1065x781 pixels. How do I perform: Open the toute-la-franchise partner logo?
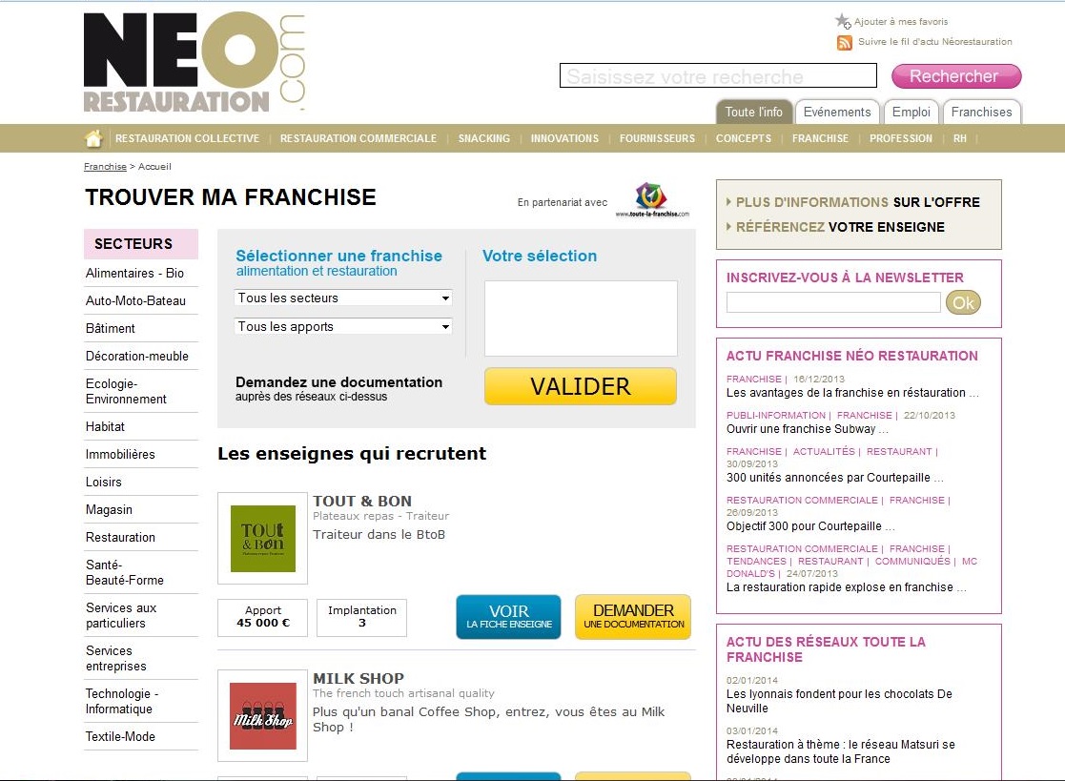tap(651, 200)
